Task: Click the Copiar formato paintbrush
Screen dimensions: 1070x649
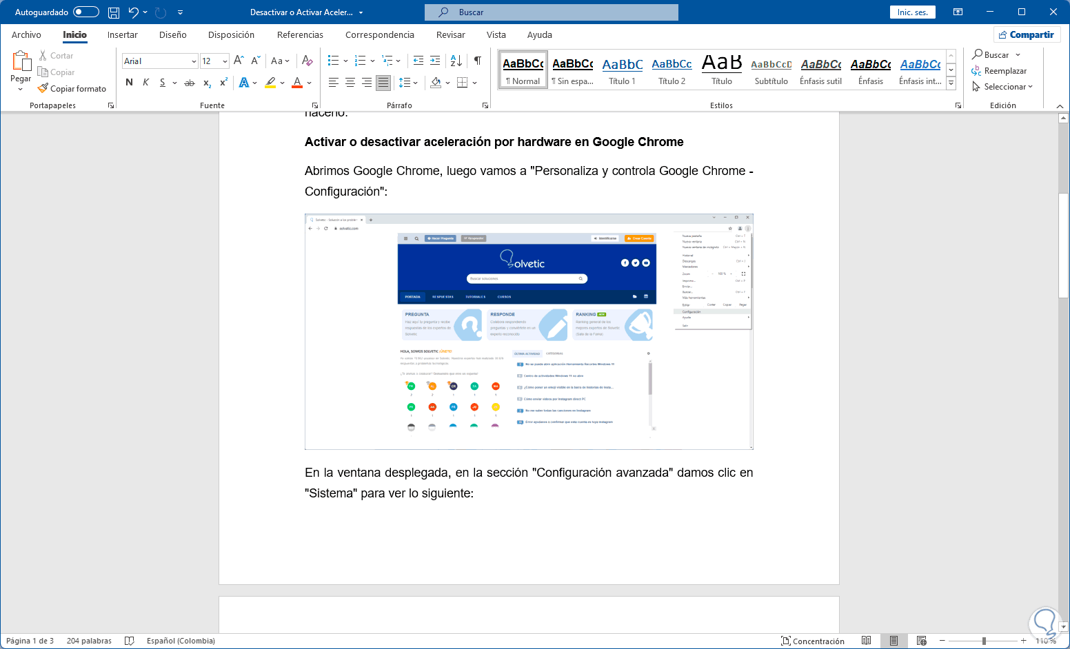Action: click(72, 89)
